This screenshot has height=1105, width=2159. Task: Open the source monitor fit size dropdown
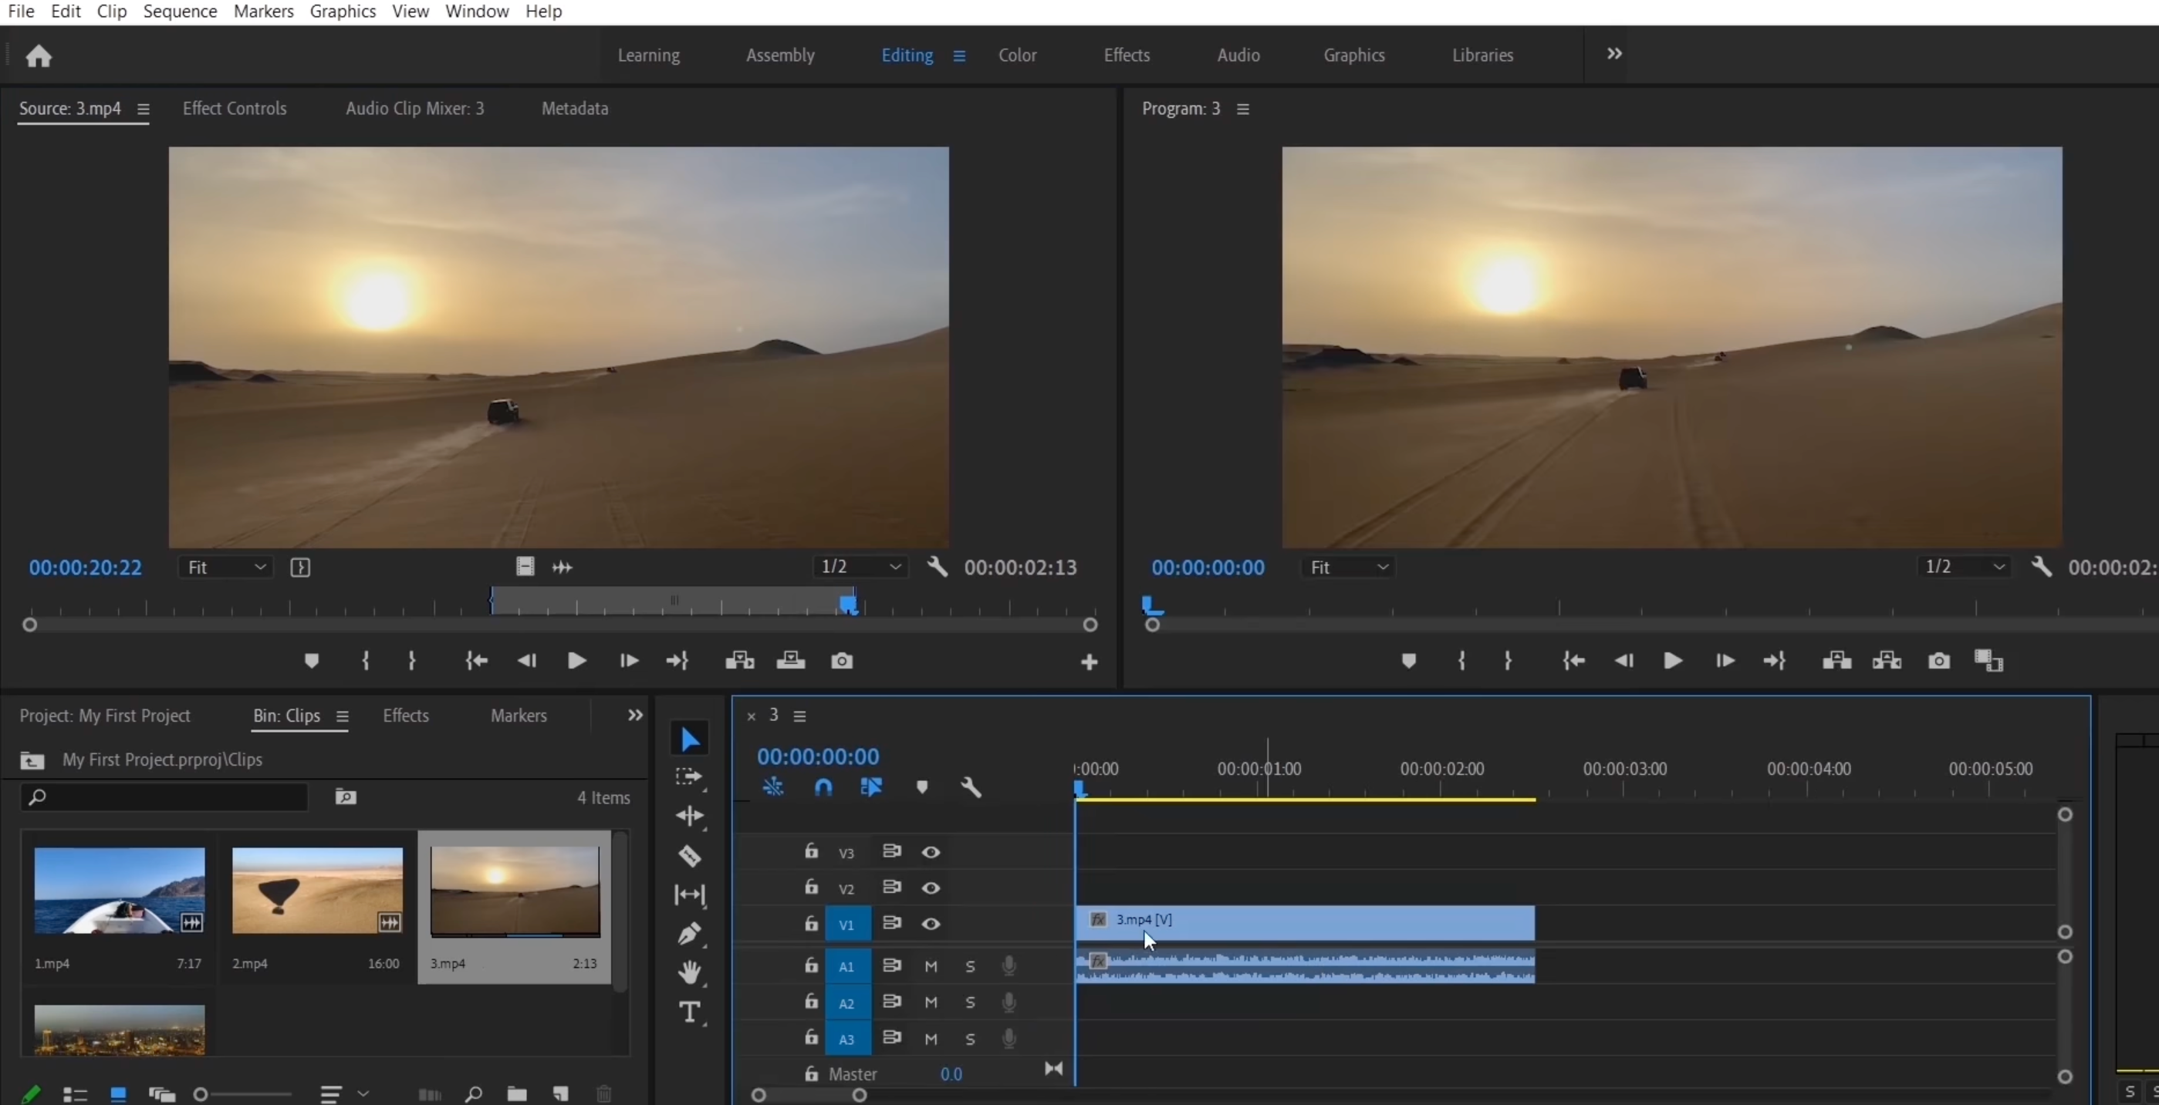[225, 567]
